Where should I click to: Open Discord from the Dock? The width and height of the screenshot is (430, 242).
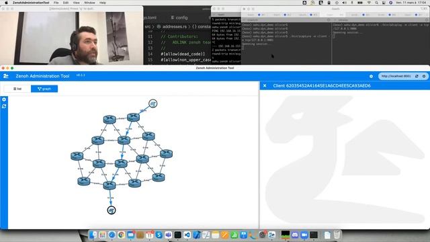pos(295,235)
